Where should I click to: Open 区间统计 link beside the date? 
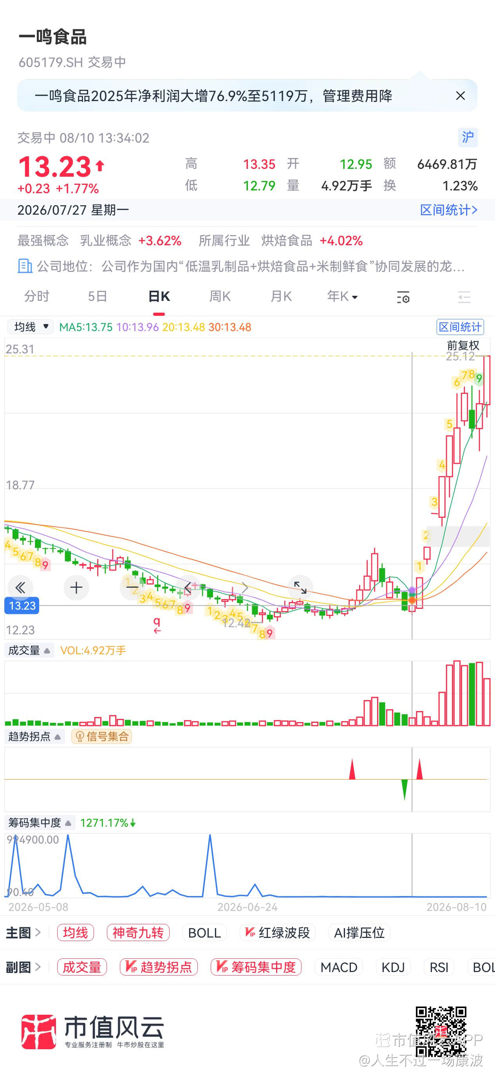coord(448,210)
